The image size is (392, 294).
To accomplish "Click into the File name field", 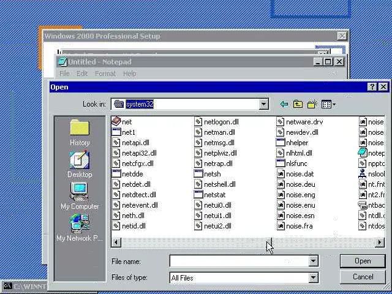I will click(x=239, y=261).
